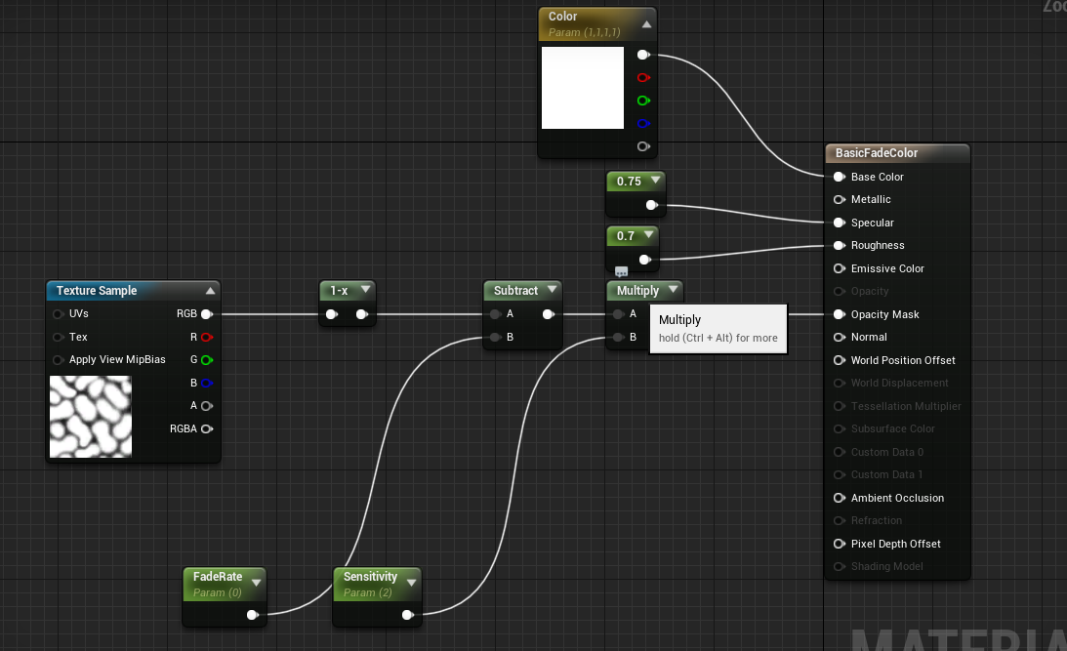Click the Texture Sample R output pin
This screenshot has height=651, width=1067.
(x=207, y=337)
